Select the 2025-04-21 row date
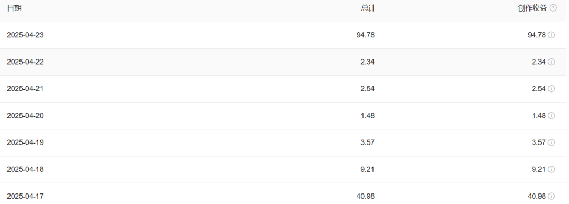 click(x=25, y=89)
